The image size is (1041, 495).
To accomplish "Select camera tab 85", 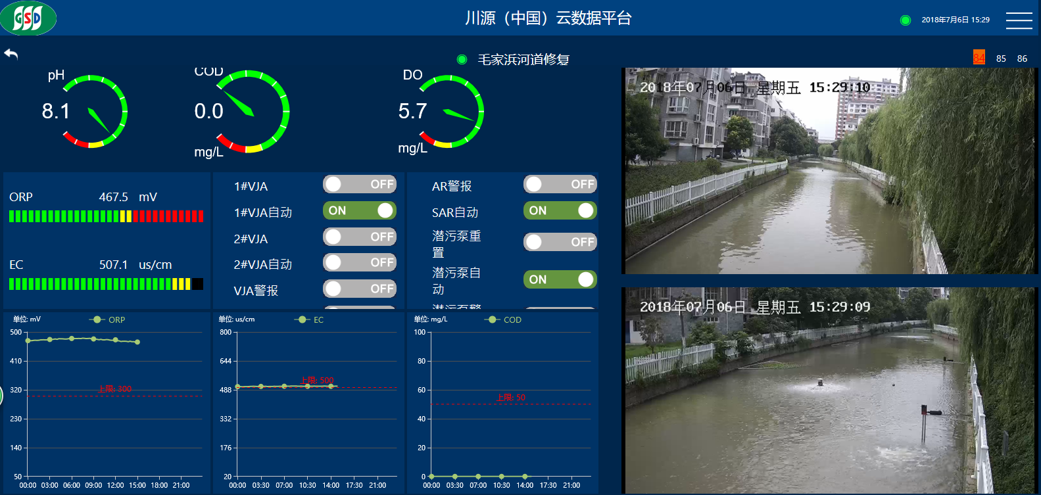I will 1001,59.
